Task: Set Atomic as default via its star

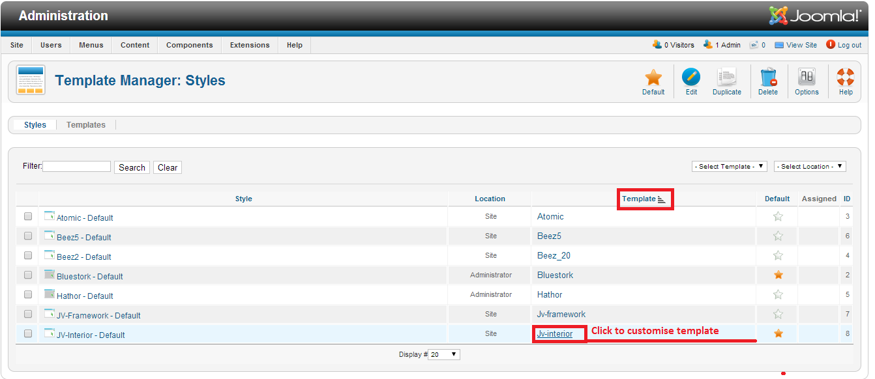Action: coord(778,217)
